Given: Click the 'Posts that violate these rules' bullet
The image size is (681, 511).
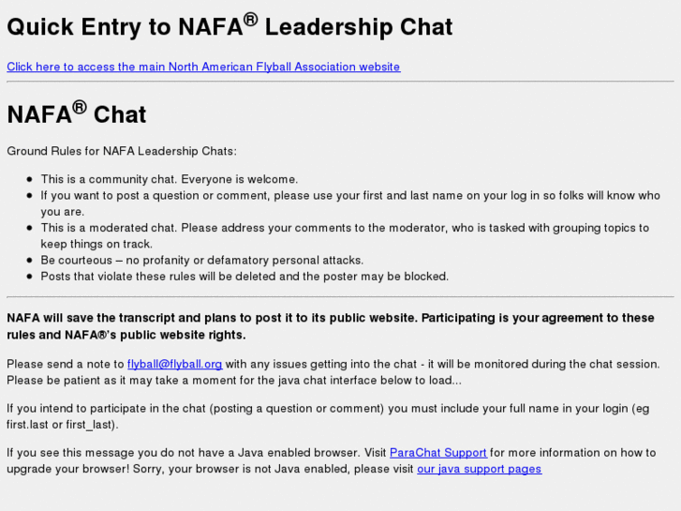Looking at the screenshot, I should click(244, 277).
